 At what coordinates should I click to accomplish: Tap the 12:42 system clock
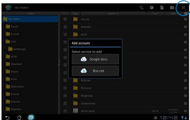pyautogui.click(x=169, y=118)
